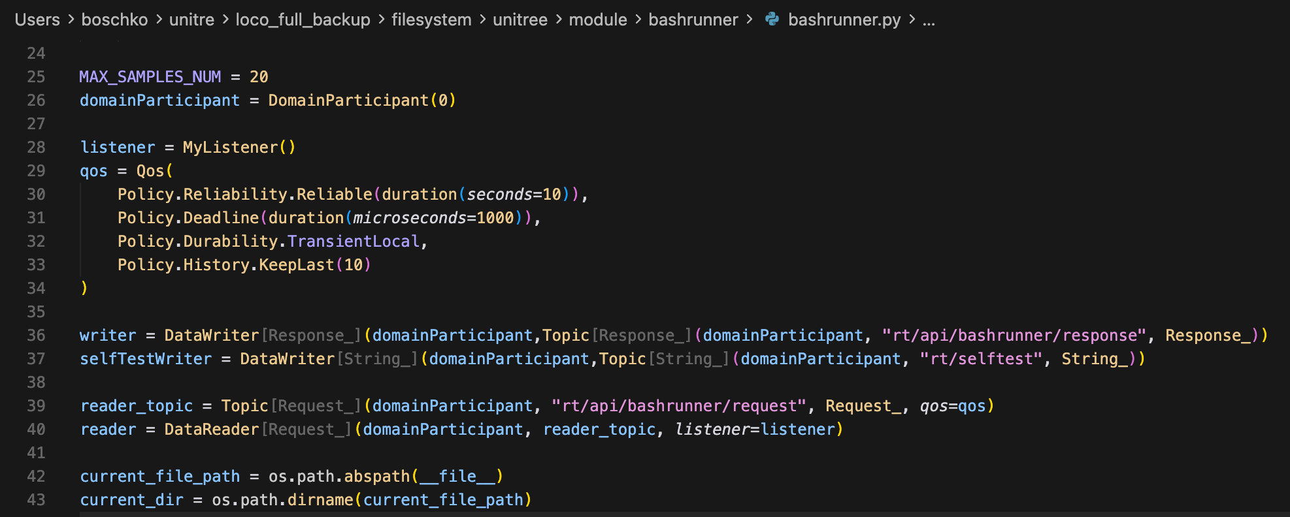Click String_ at end of line 37
Image resolution: width=1290 pixels, height=517 pixels.
click(x=1094, y=359)
